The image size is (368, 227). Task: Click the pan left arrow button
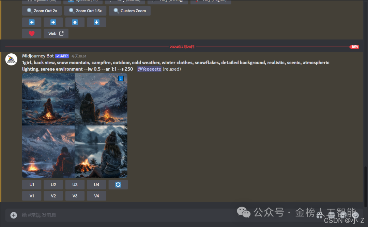32,22
